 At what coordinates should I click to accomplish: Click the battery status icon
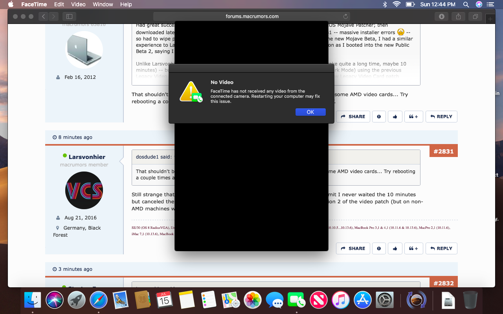[410, 4]
